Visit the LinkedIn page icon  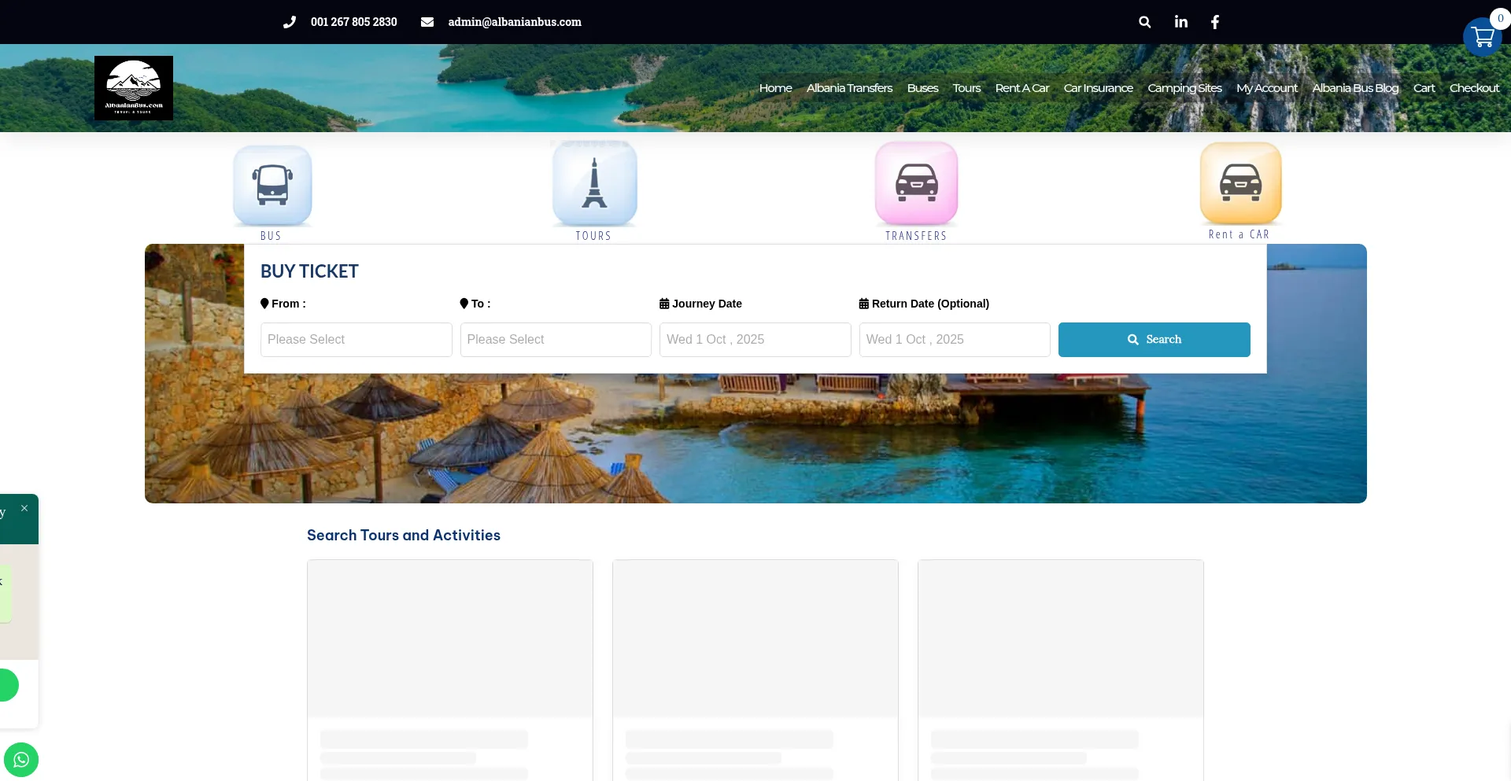(x=1180, y=22)
